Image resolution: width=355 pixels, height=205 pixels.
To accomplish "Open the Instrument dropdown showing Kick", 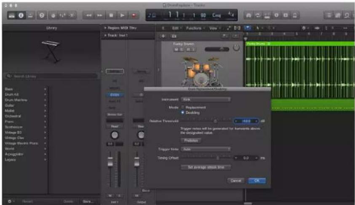I will point(206,99).
